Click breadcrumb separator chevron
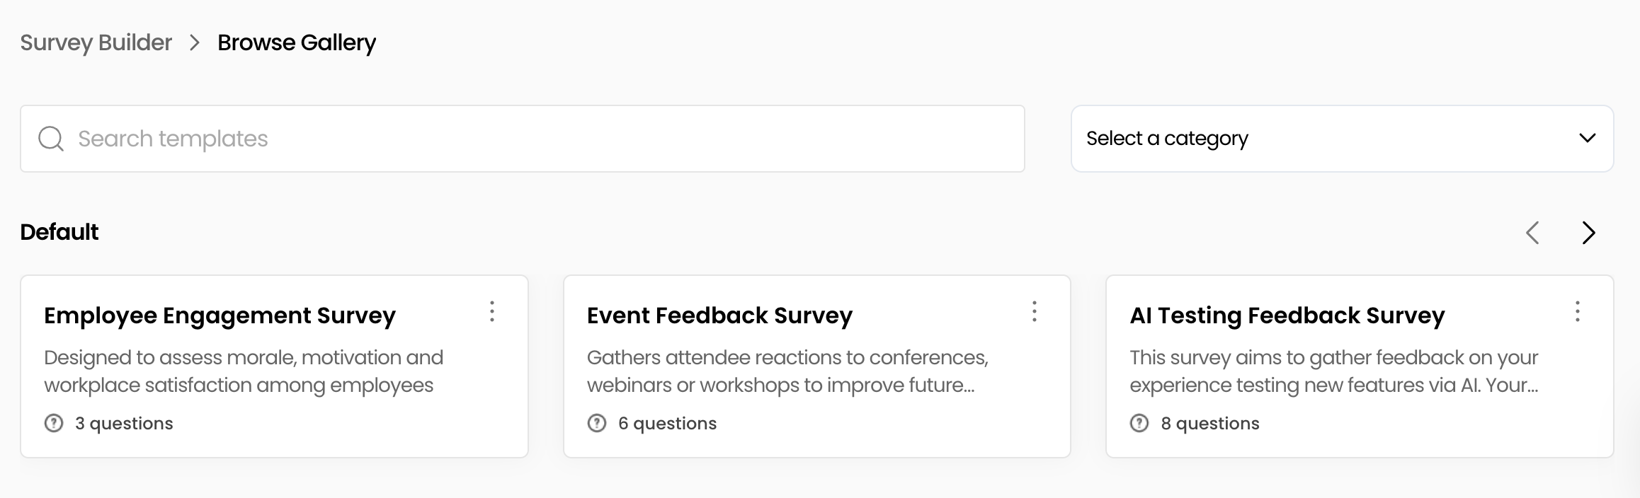The width and height of the screenshot is (1640, 498). point(195,42)
